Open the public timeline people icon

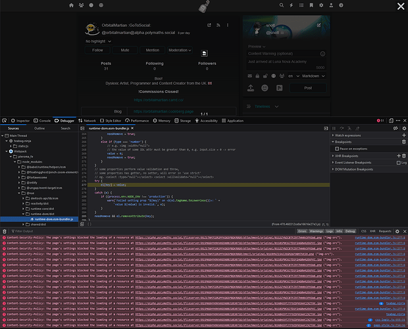click(x=81, y=5)
